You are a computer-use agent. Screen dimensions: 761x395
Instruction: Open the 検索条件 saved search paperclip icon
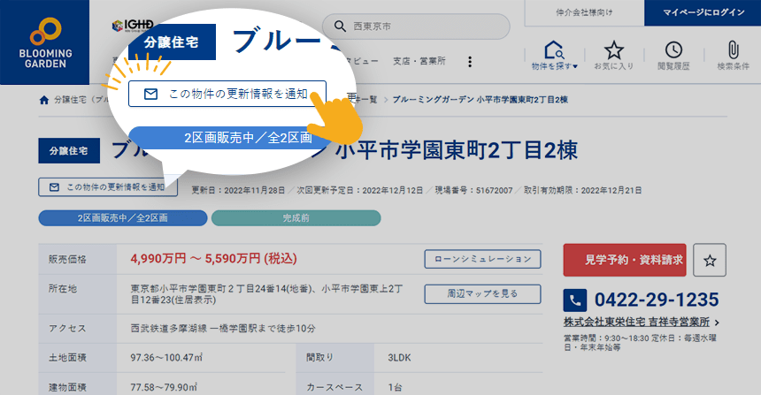[x=733, y=55]
